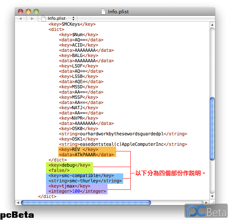Click the smc-compatible key line
Viewport: 230px width, 220px height.
(x=81, y=176)
